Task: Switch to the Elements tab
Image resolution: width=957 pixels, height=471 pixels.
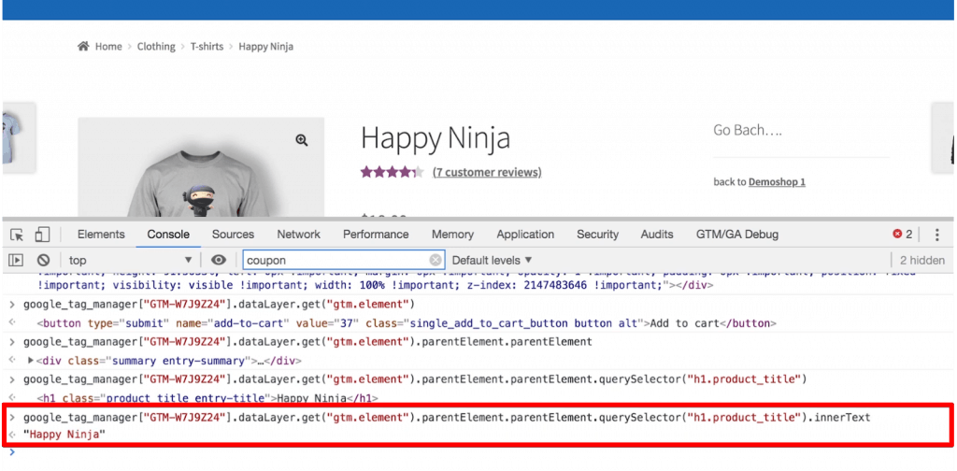Action: pyautogui.click(x=101, y=235)
